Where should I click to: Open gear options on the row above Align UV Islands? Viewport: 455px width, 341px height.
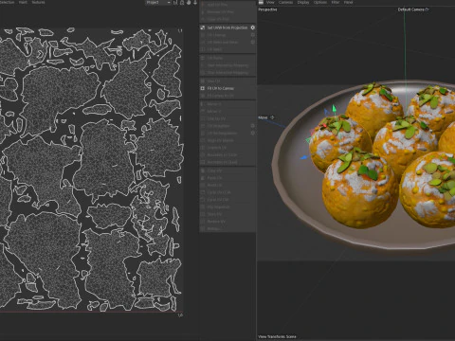click(x=253, y=133)
